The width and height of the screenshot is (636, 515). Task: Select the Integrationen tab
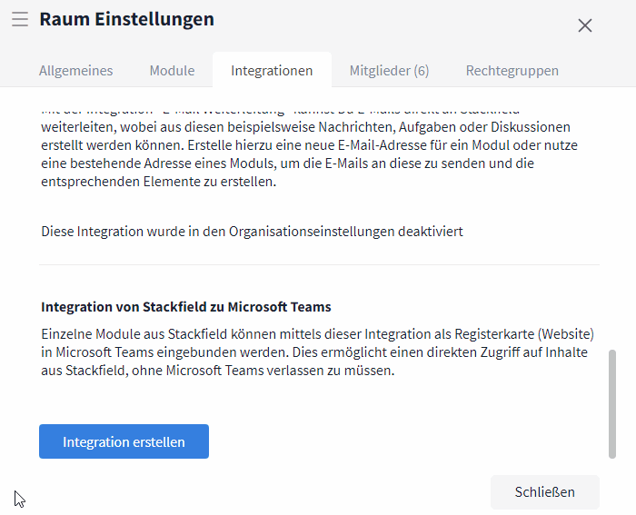click(x=272, y=70)
